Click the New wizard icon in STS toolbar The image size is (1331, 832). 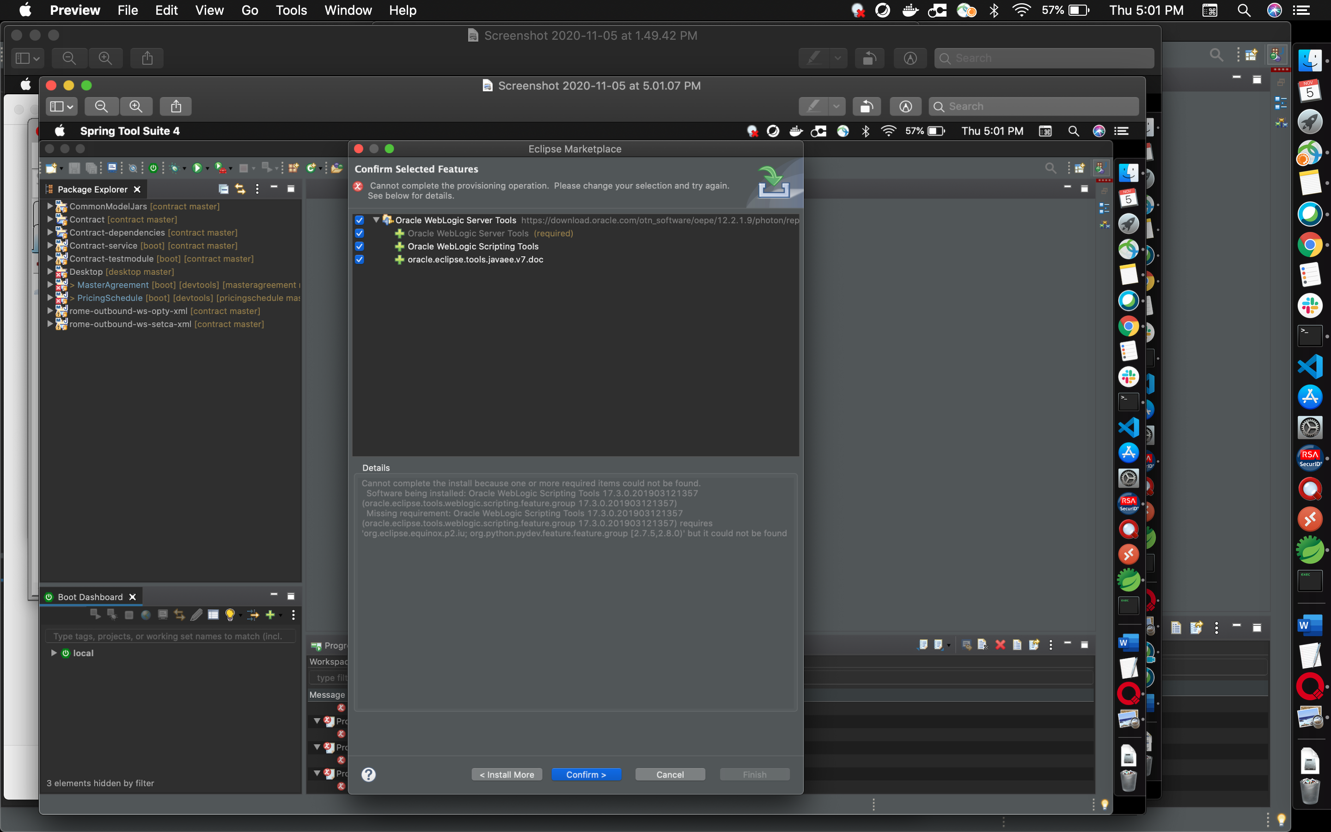(51, 168)
